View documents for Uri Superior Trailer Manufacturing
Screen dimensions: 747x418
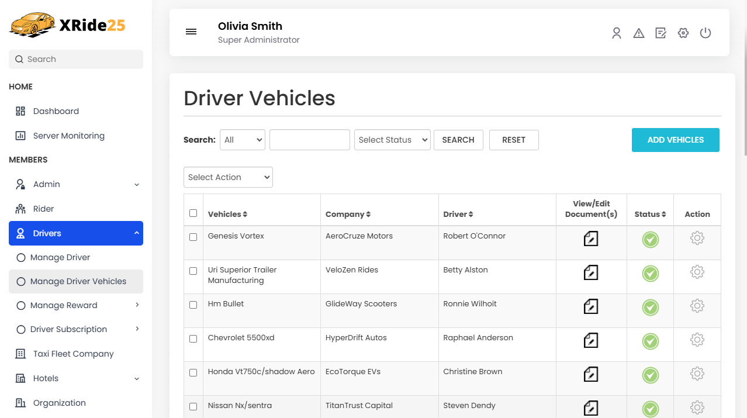(591, 272)
